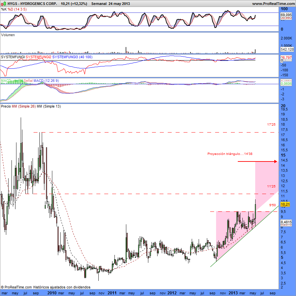Click the ProRealTime.com Históricos ajustados con dividendos note
296x296 pixels.
pos(45,287)
